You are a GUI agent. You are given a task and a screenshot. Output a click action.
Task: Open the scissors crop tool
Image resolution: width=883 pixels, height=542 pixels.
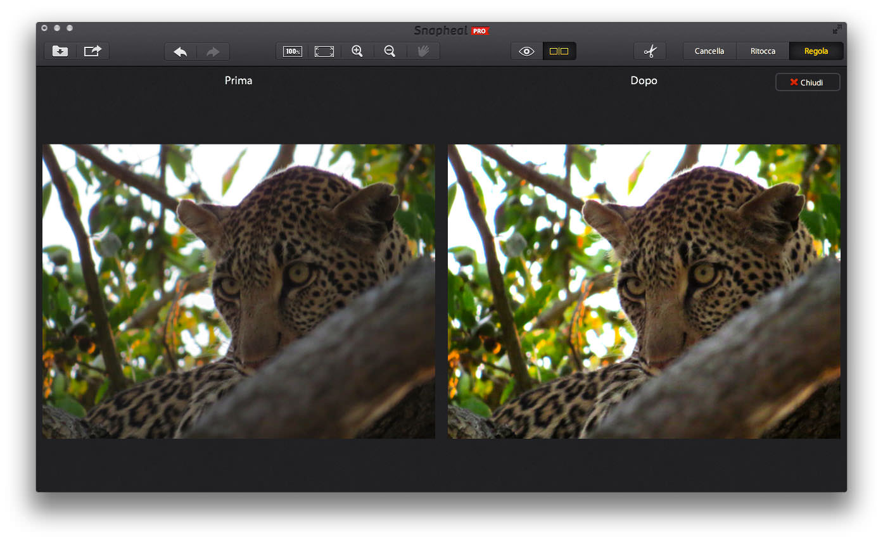point(650,51)
